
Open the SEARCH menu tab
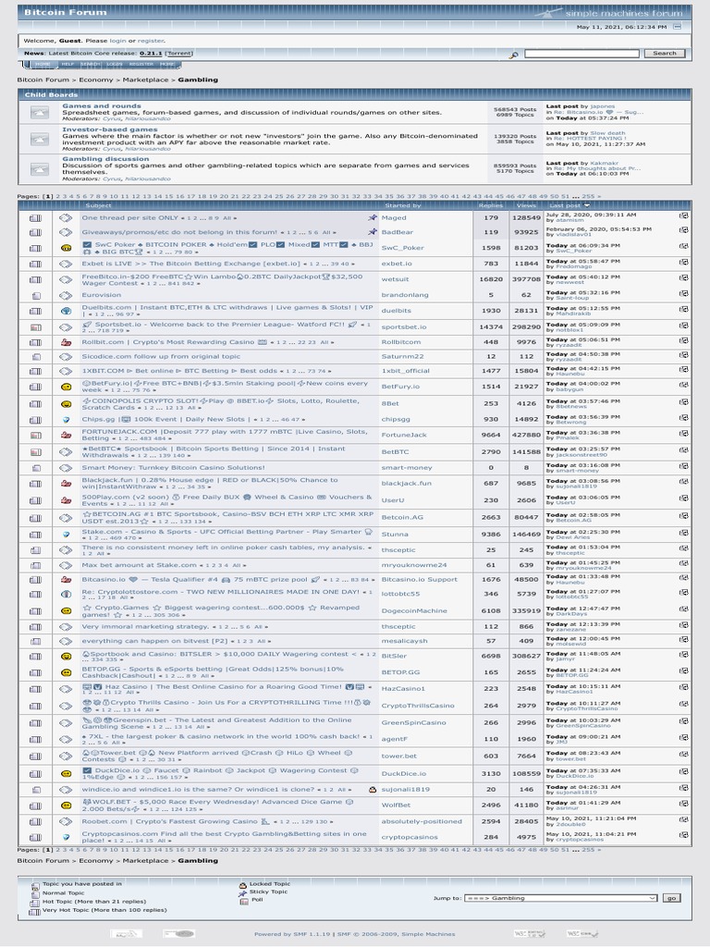[x=90, y=64]
